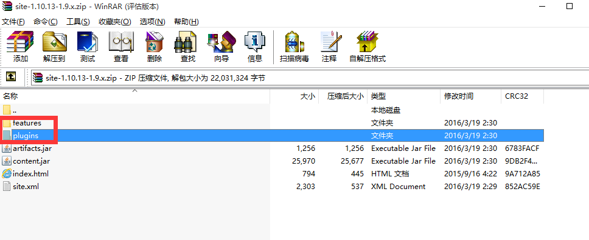The image size is (589, 240).
Task: Click the Virus Scan (扫描病毒) icon
Action: coord(294,41)
